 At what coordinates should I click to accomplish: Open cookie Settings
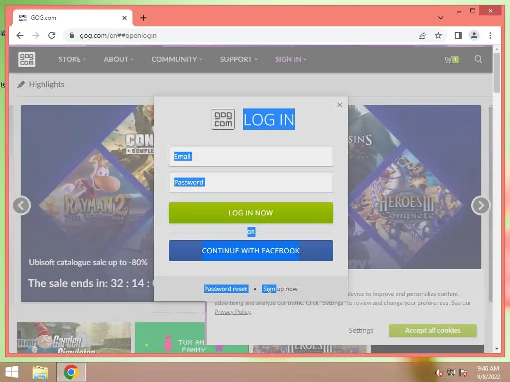click(x=361, y=330)
